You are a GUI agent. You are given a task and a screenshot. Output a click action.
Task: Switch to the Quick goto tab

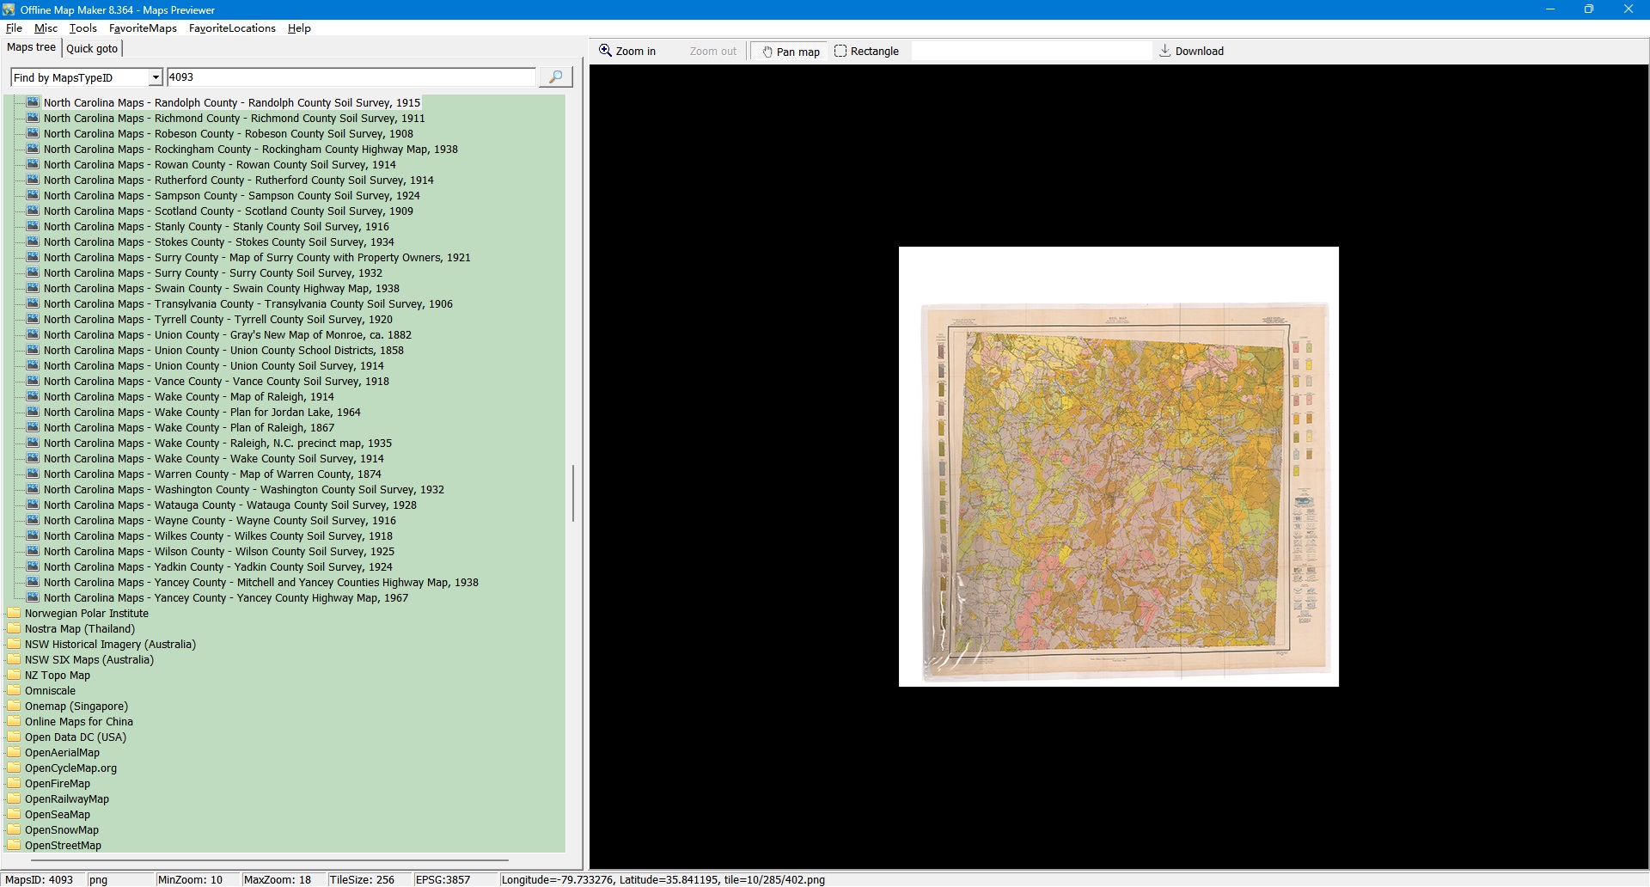[x=92, y=49]
